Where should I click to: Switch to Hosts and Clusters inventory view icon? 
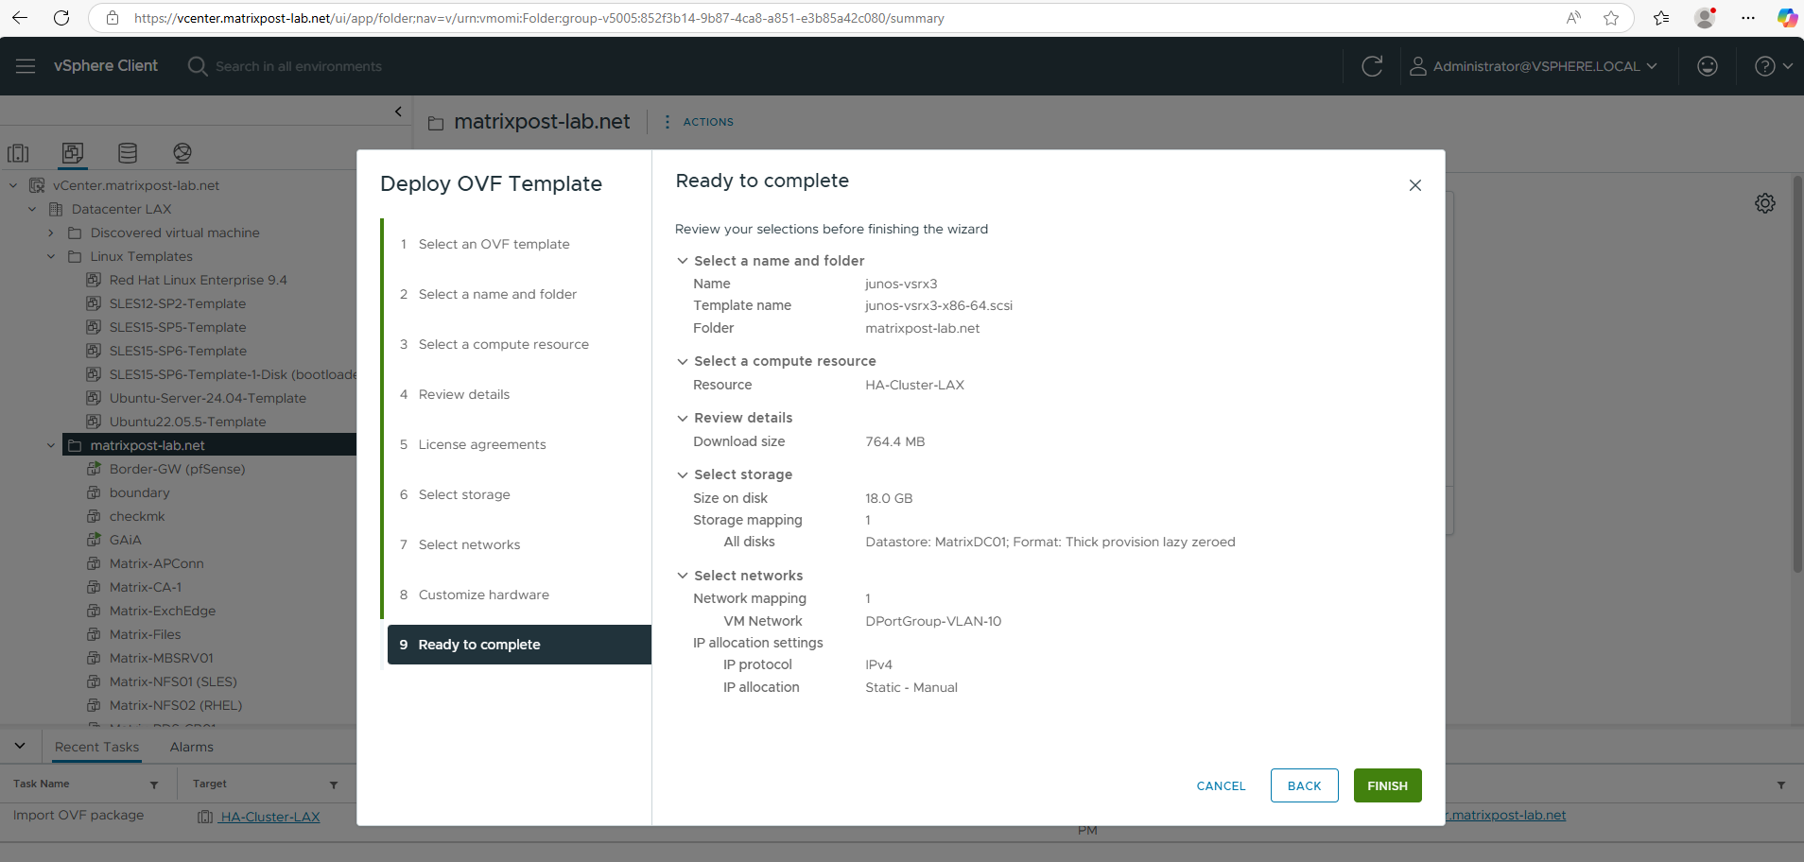coord(18,153)
